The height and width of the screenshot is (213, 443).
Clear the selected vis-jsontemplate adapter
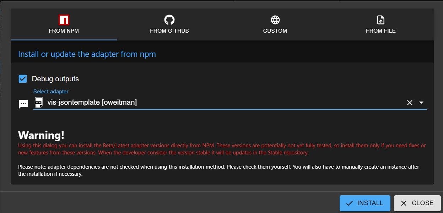click(x=410, y=103)
